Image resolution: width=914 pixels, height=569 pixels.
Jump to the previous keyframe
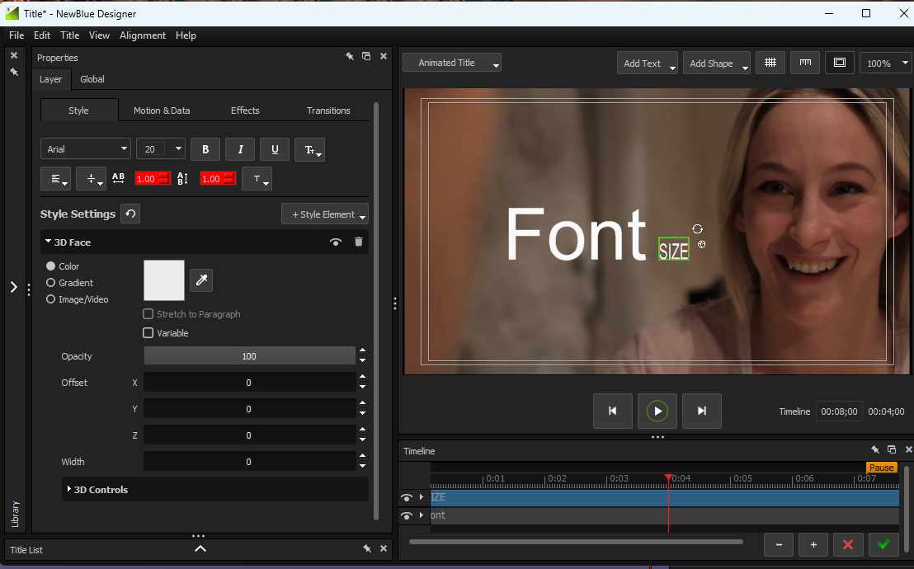[x=613, y=411]
